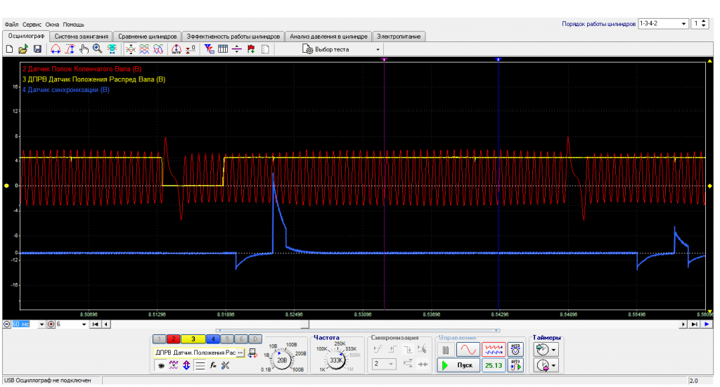Select the red sine wave mode button

[468, 350]
